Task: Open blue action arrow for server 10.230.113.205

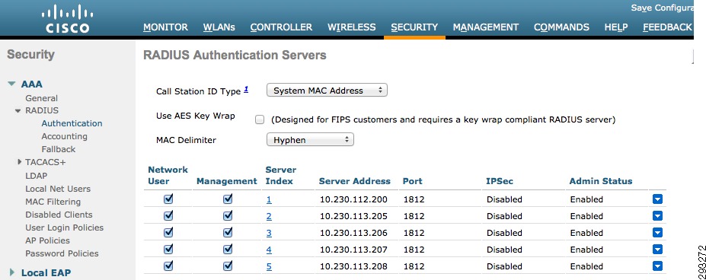Action: tap(657, 216)
